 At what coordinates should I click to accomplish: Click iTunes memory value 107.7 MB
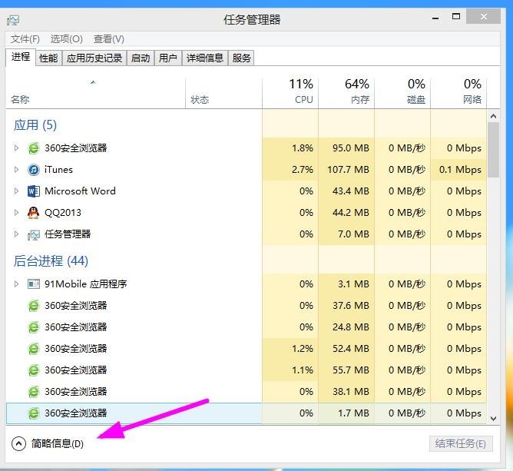tap(348, 170)
